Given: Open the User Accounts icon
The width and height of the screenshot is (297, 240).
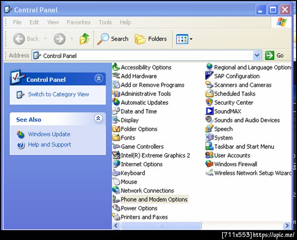Looking at the screenshot, I should click(209, 155).
